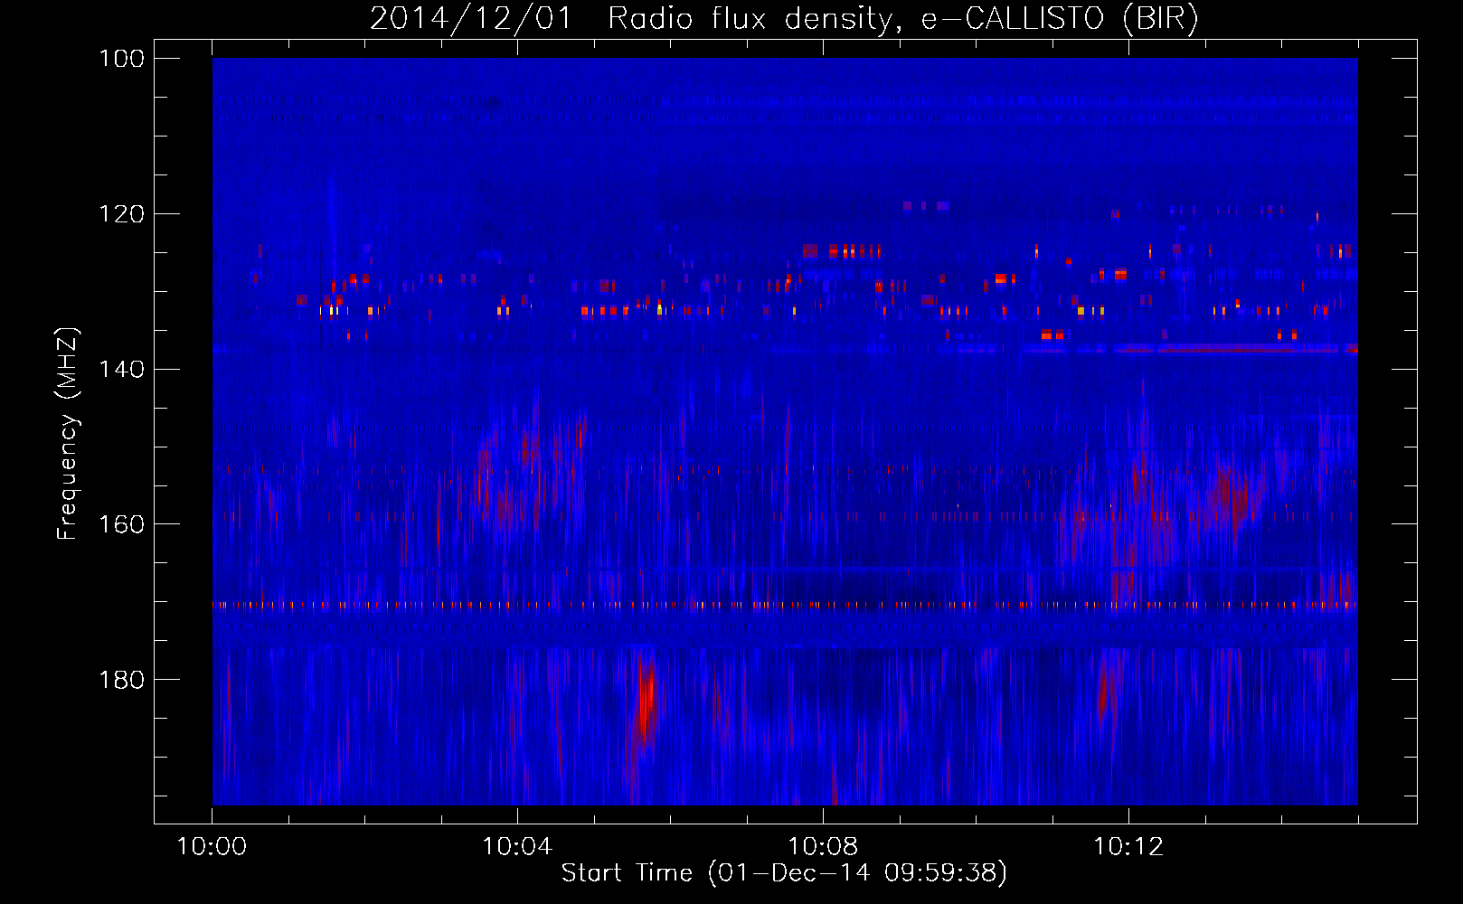Viewport: 1463px width, 904px height.
Task: Click the '180' frequency tick label
Action: click(x=121, y=680)
